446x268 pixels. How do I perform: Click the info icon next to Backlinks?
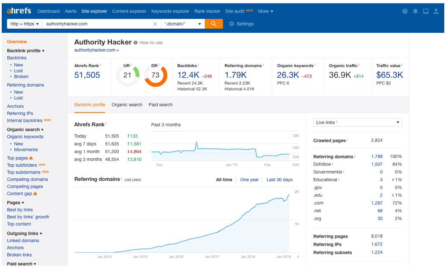198,65
